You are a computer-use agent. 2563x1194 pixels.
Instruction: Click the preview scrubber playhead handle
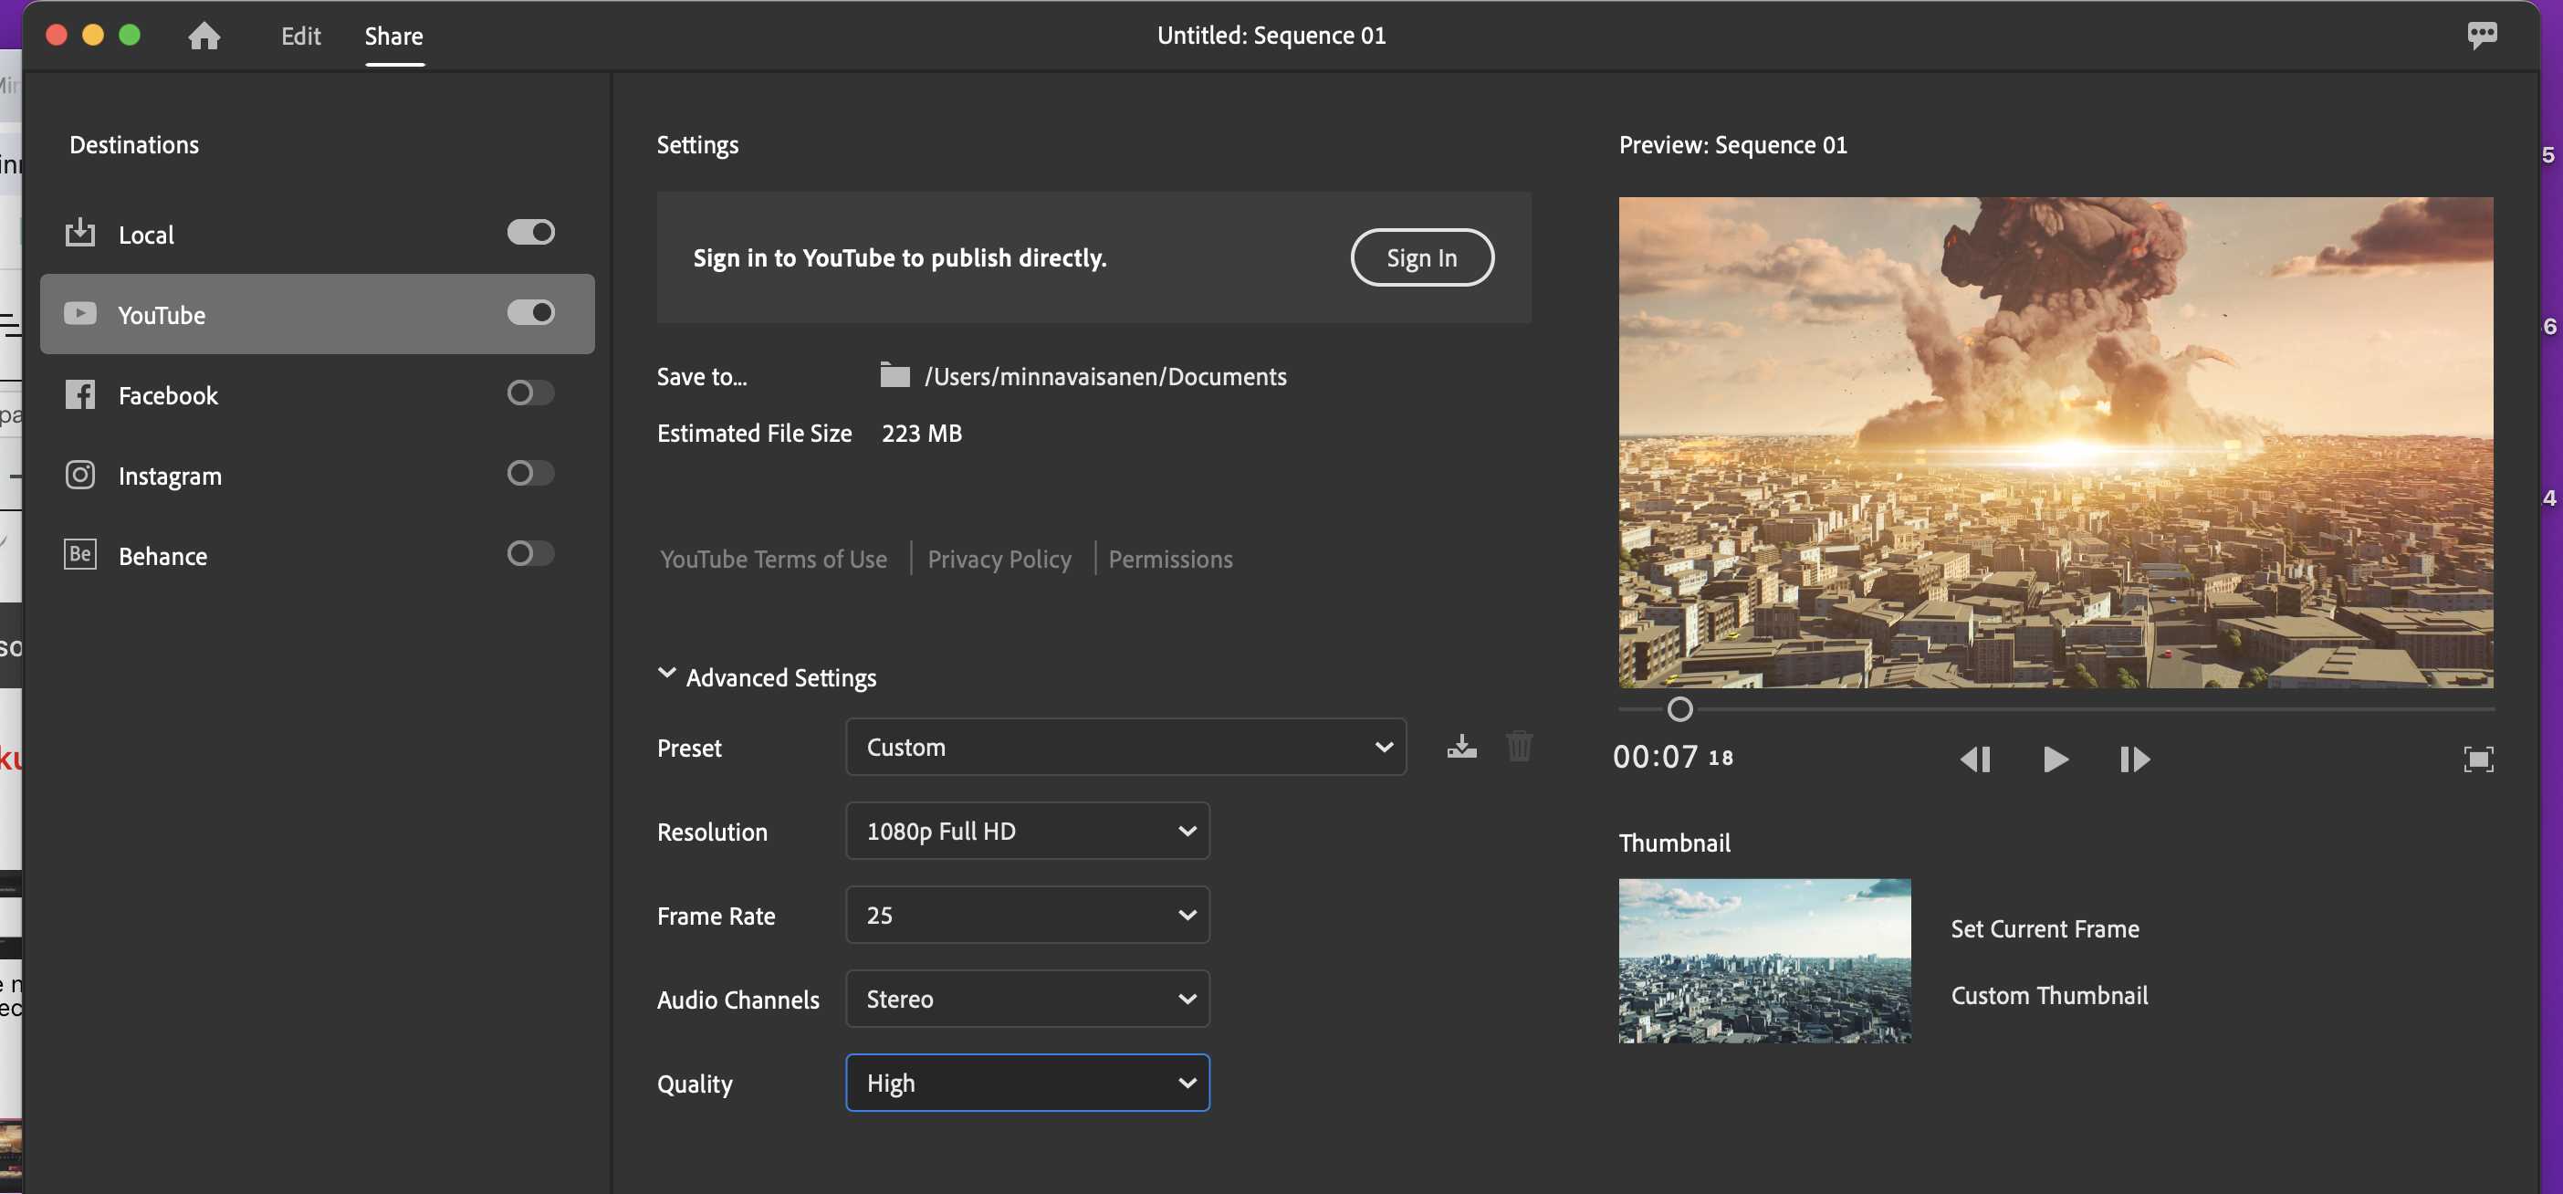tap(1679, 709)
